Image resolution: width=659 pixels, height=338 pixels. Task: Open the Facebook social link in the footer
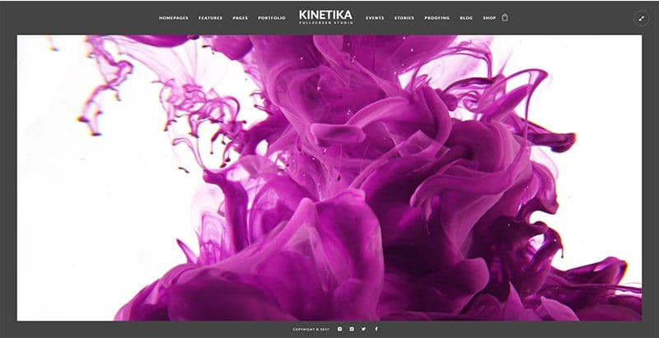coord(376,329)
